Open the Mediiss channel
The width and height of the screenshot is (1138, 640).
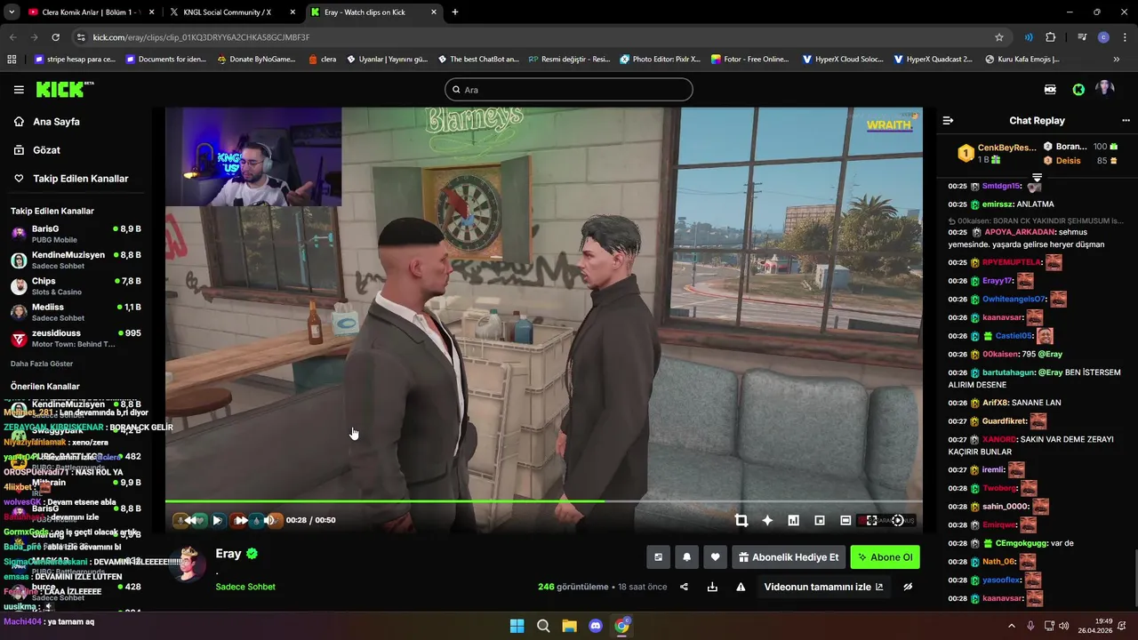pos(76,312)
